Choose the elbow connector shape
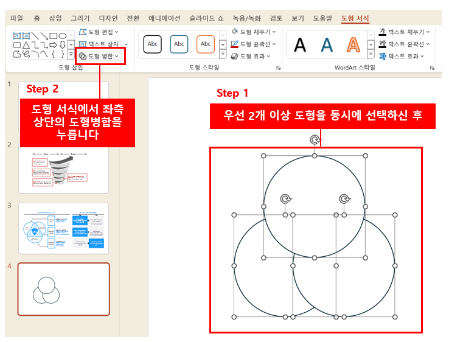 point(35,45)
